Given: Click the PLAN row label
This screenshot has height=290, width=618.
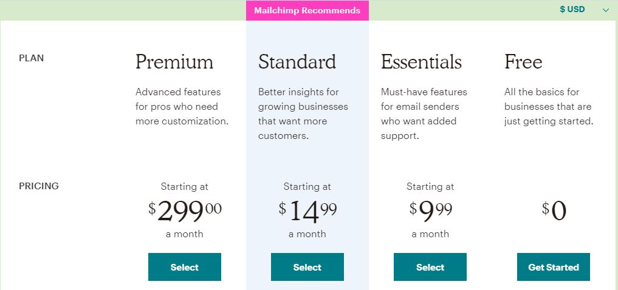Looking at the screenshot, I should tap(32, 58).
